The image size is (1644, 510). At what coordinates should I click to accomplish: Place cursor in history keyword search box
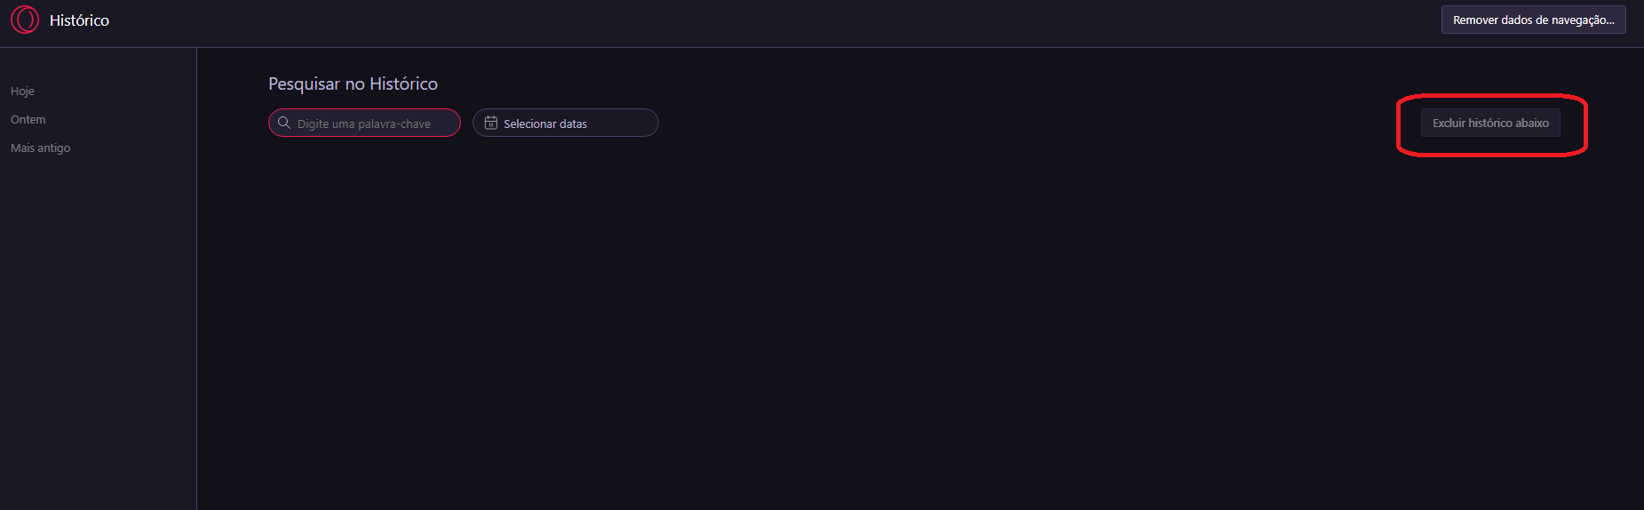click(x=373, y=124)
